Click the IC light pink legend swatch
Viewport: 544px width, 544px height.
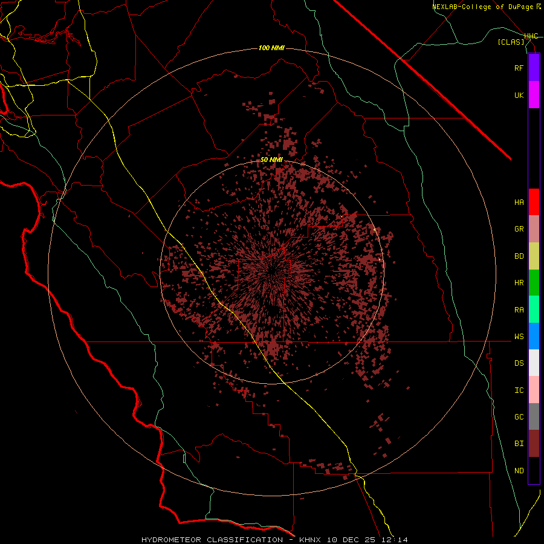pyautogui.click(x=534, y=390)
